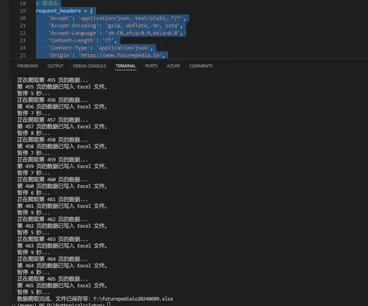Open the COMMENTS tab
Screen dimensions: 368x306
click(201, 66)
